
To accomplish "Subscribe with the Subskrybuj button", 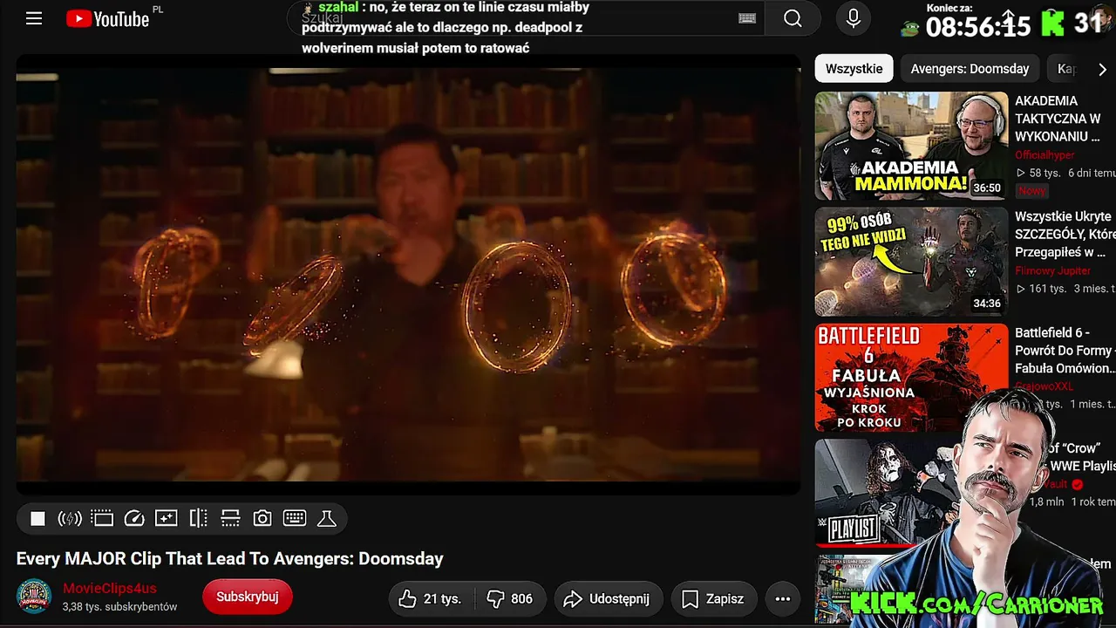I will click(248, 597).
